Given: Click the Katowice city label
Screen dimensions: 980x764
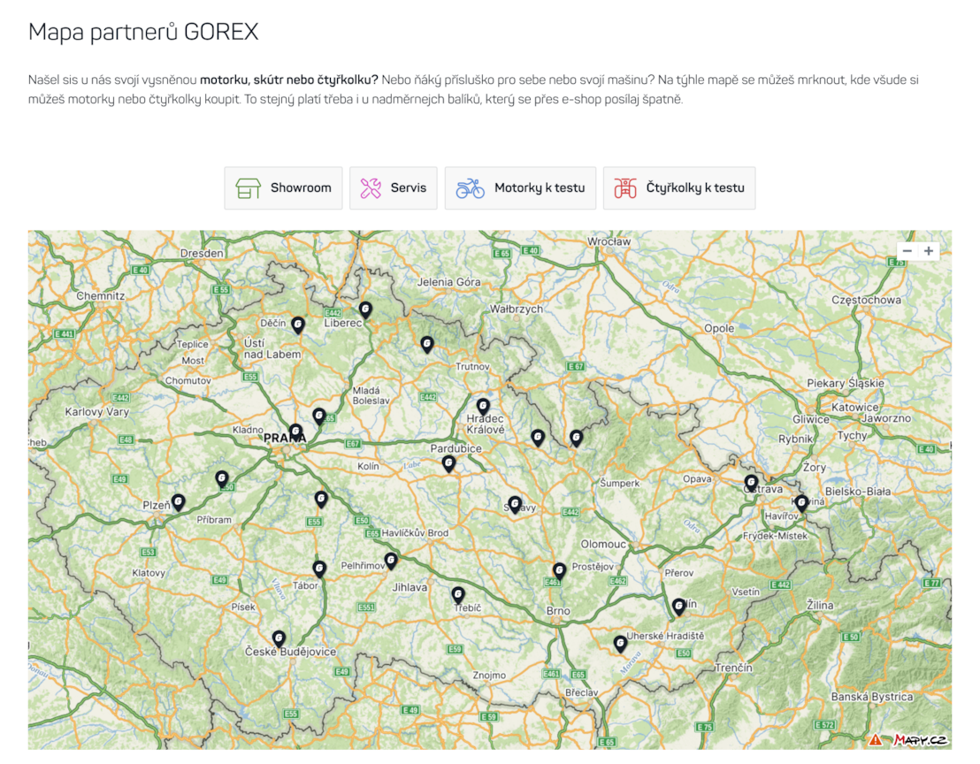Looking at the screenshot, I should (x=855, y=407).
